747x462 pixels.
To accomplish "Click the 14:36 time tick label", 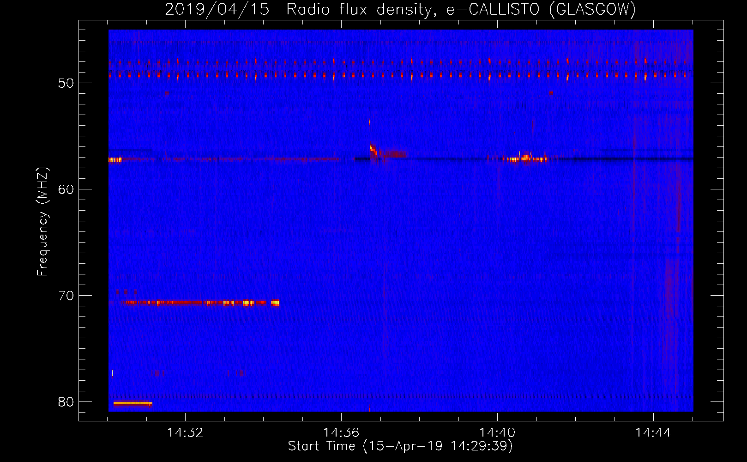I will pos(341,433).
